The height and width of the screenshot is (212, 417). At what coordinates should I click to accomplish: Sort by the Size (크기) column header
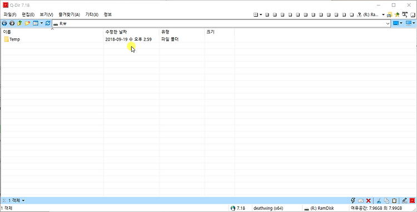tap(220, 32)
